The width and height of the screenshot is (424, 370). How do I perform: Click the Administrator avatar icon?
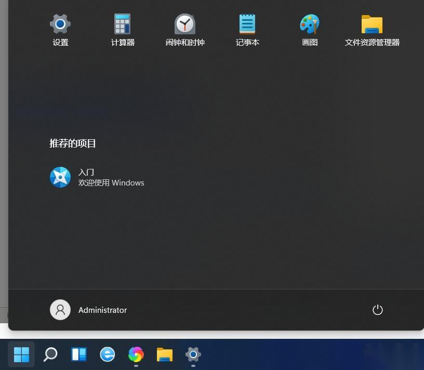pos(60,310)
